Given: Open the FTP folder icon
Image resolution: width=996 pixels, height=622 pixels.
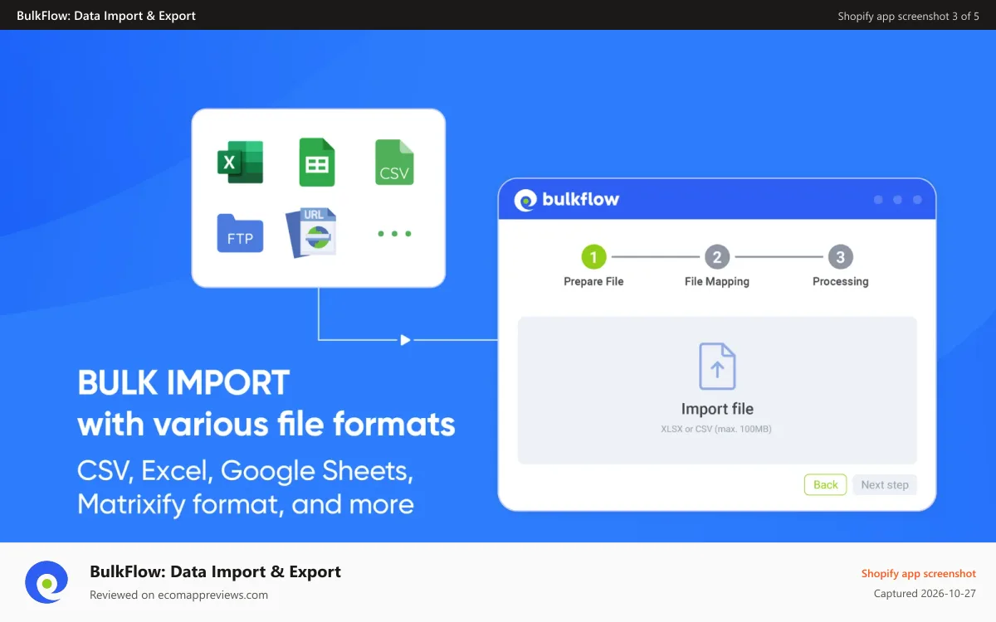Looking at the screenshot, I should pyautogui.click(x=240, y=233).
